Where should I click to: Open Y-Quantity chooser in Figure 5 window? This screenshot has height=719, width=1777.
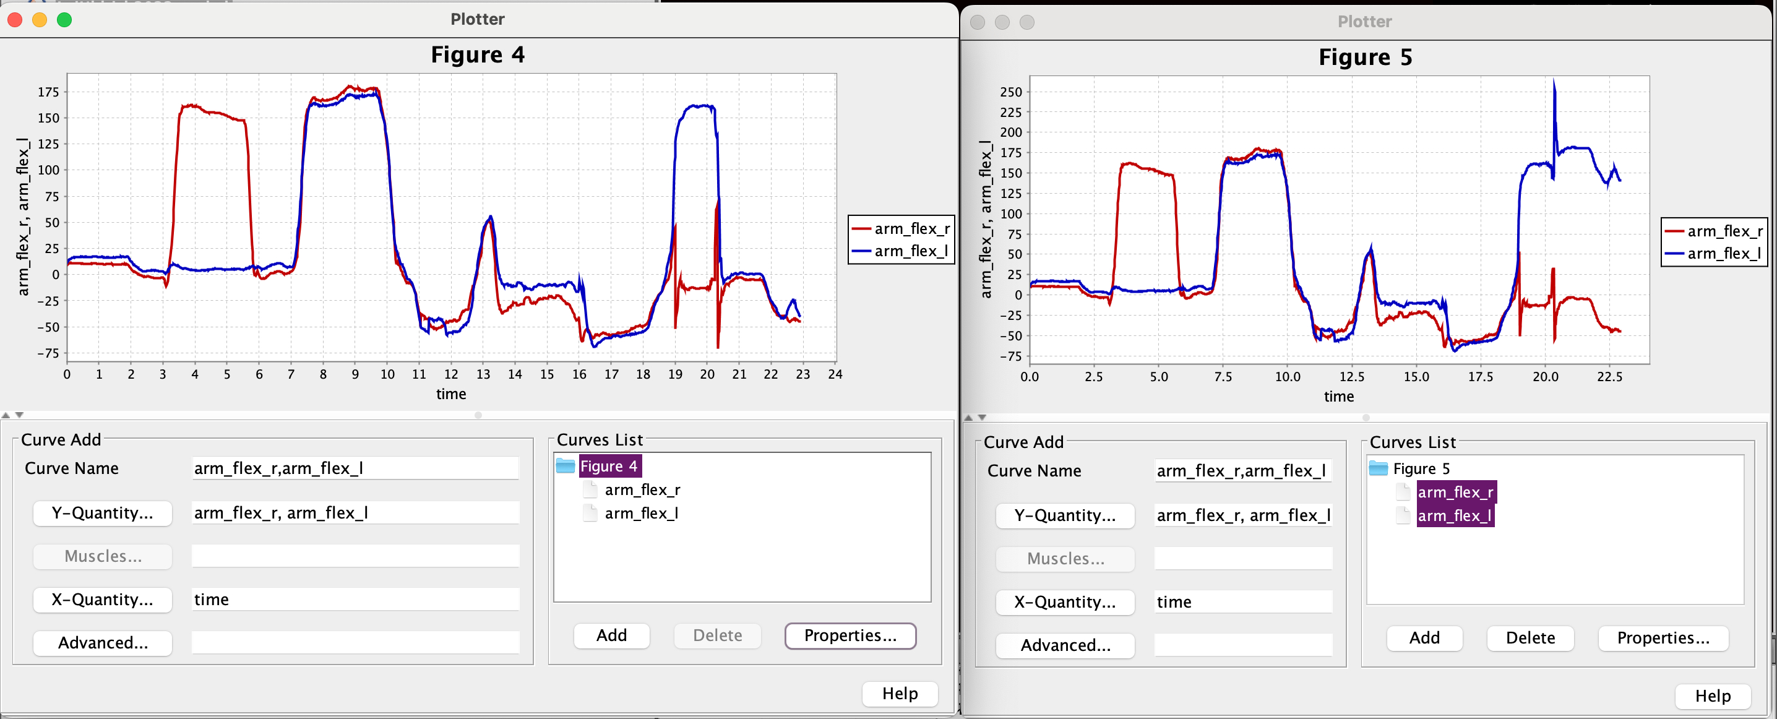point(1065,516)
